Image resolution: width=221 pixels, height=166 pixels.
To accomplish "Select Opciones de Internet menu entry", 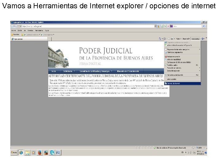I will 183,83.
